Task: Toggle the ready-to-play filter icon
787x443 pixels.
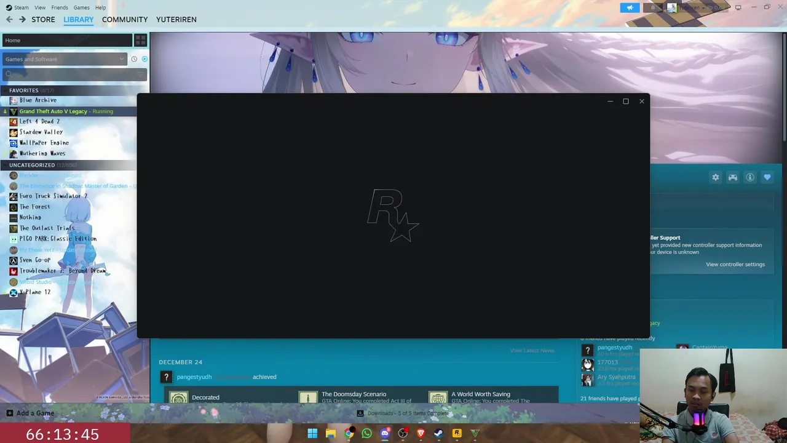Action: pyautogui.click(x=144, y=59)
